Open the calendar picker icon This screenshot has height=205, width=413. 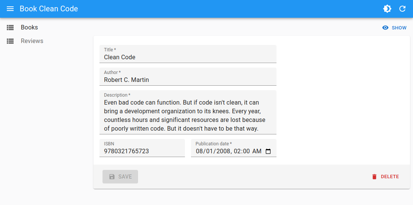[268, 151]
